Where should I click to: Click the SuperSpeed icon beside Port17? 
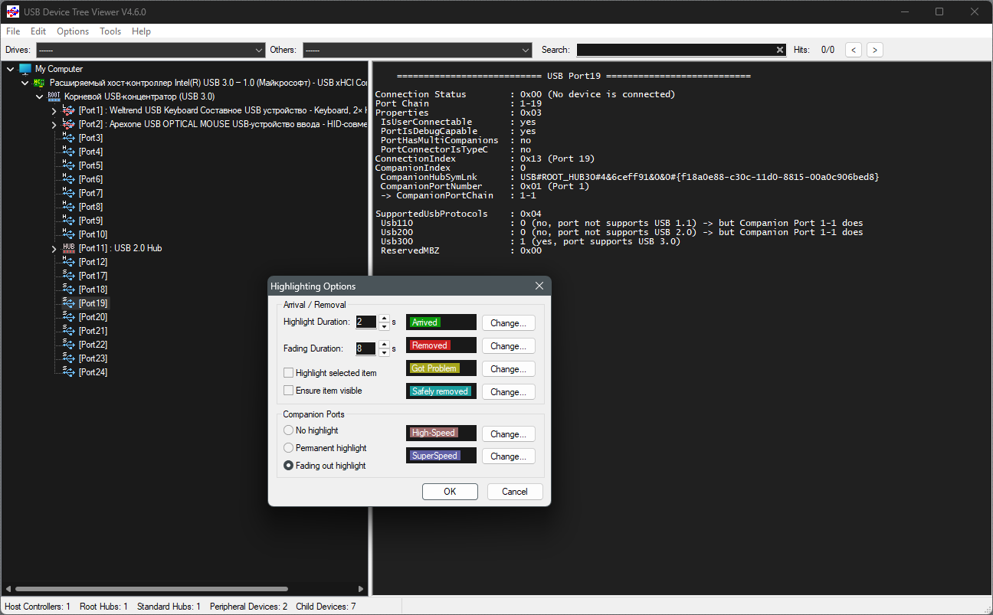[68, 276]
